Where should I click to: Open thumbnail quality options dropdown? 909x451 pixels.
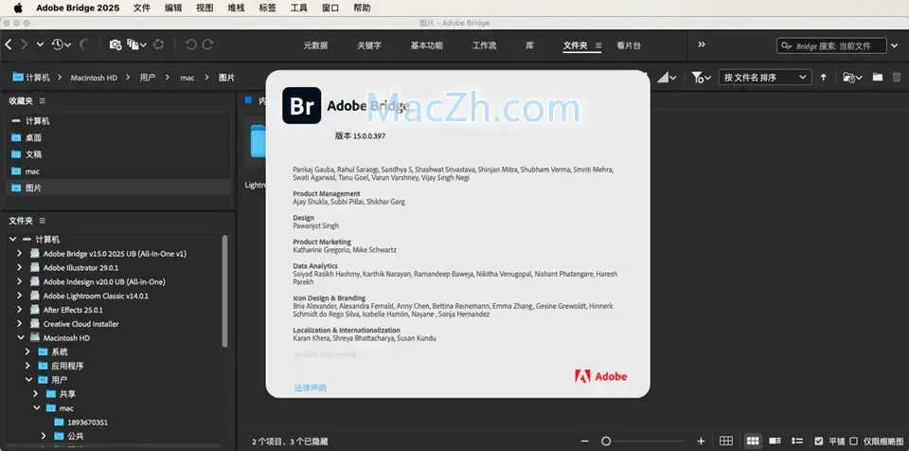[x=667, y=77]
